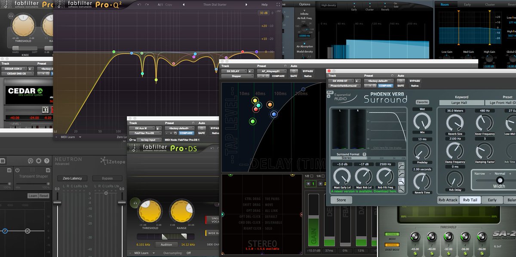This screenshot has width=516, height=257.
Task: Click the Pro-Q 2 undo arrow icon
Action: tap(139, 4)
